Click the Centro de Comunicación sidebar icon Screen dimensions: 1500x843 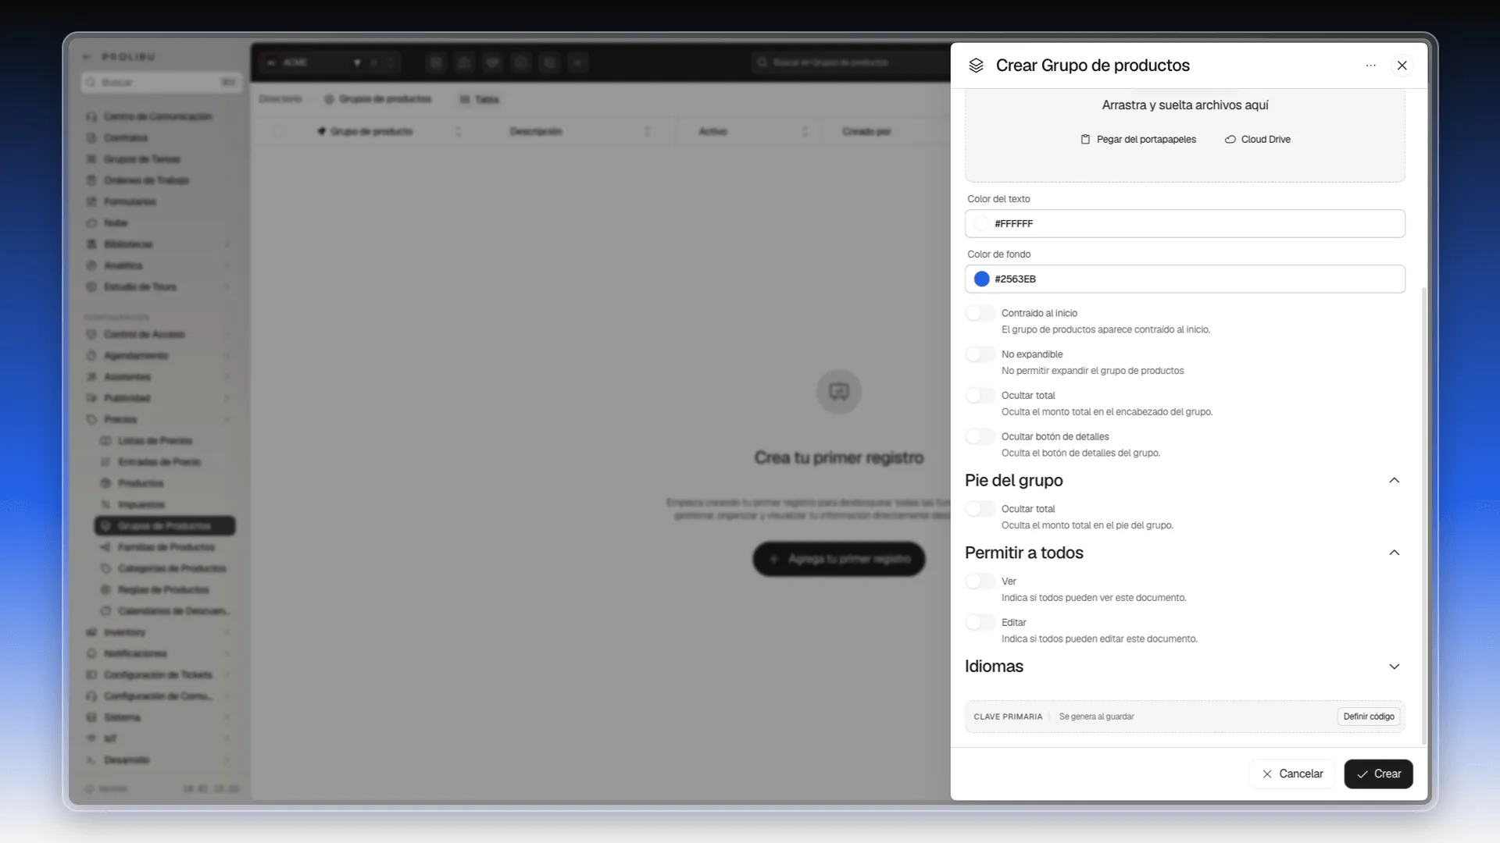(x=91, y=117)
